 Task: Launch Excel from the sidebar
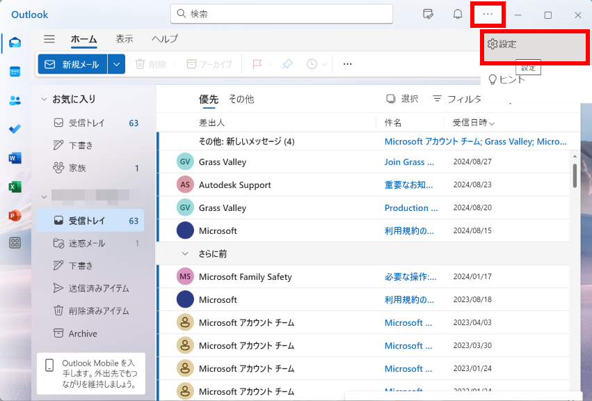[x=15, y=187]
